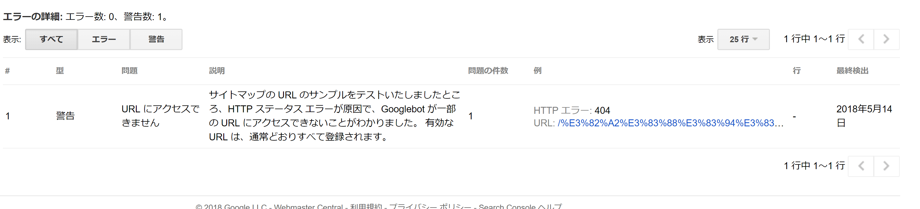Select the すべて filter button

coord(51,39)
